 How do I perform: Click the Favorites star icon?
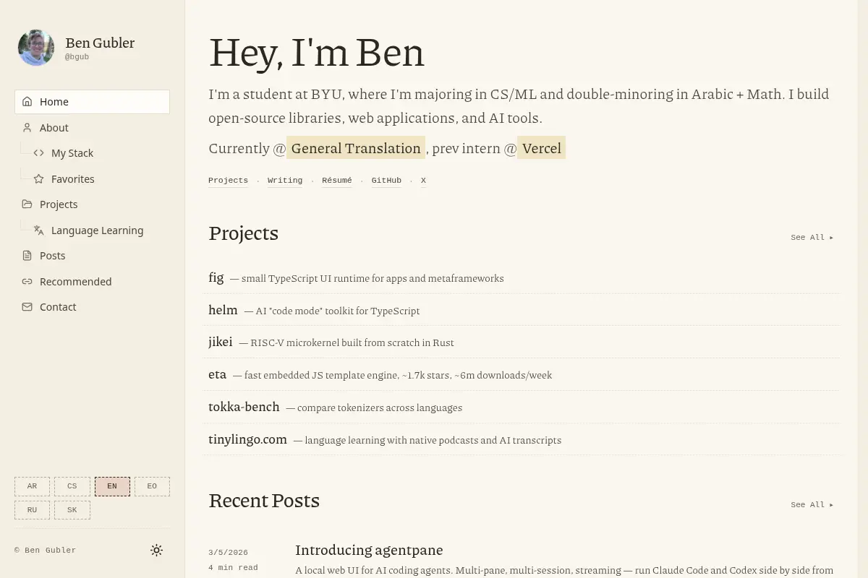[x=39, y=178]
